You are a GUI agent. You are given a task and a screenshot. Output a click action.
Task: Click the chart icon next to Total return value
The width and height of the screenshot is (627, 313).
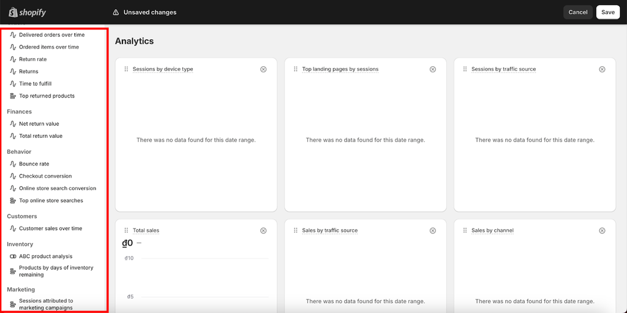(x=13, y=136)
